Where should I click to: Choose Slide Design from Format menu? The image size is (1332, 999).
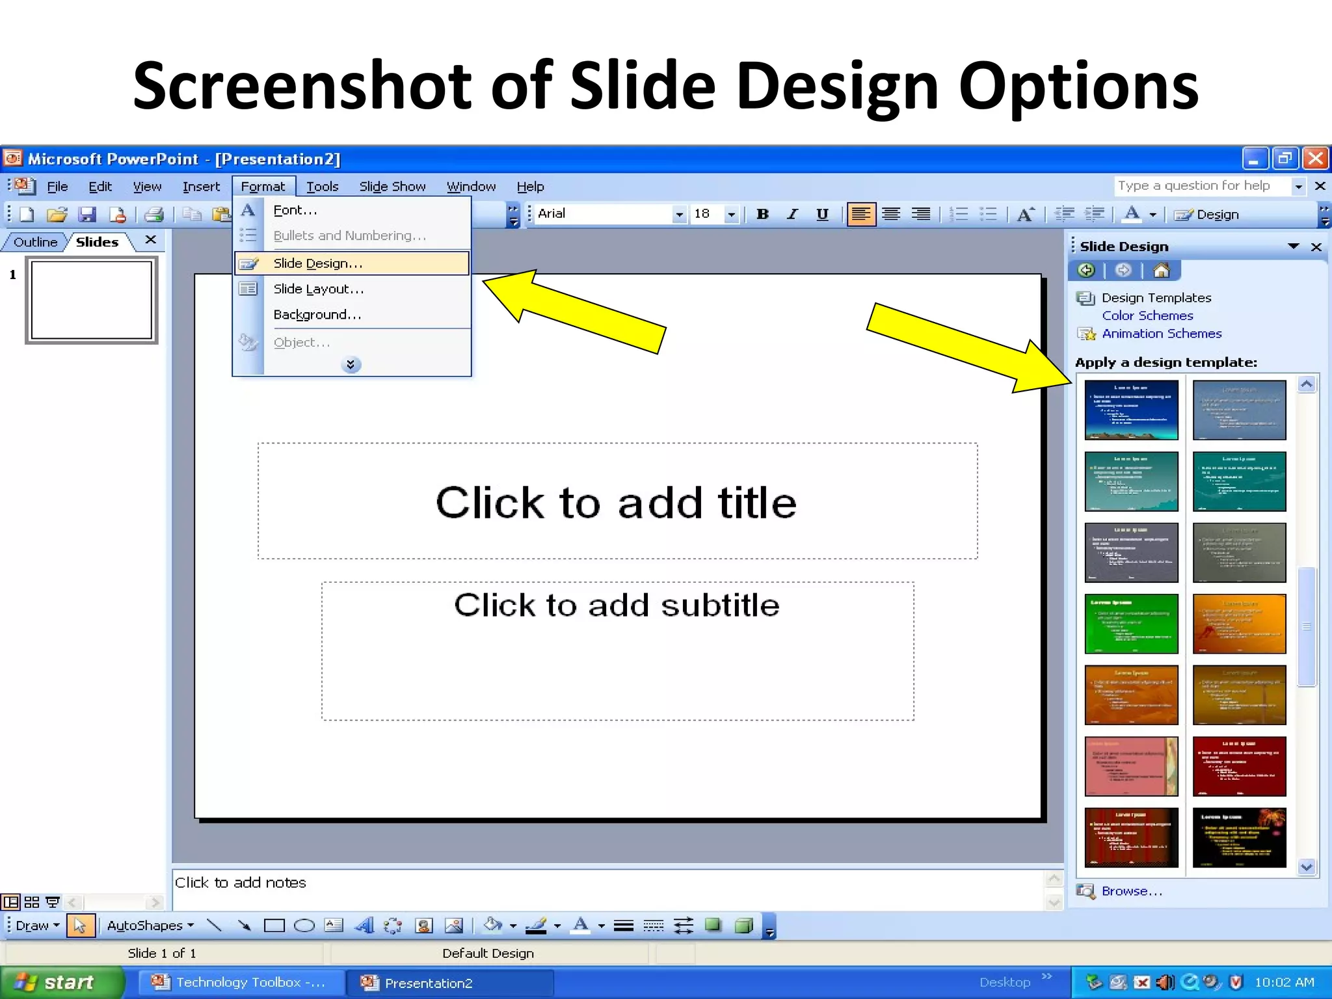(351, 263)
